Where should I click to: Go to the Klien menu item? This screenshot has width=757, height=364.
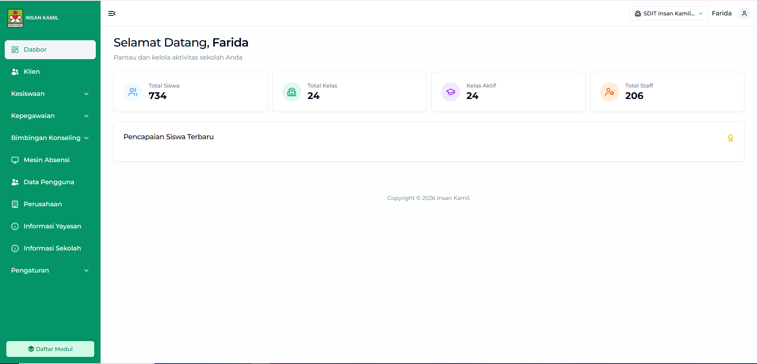click(x=32, y=72)
